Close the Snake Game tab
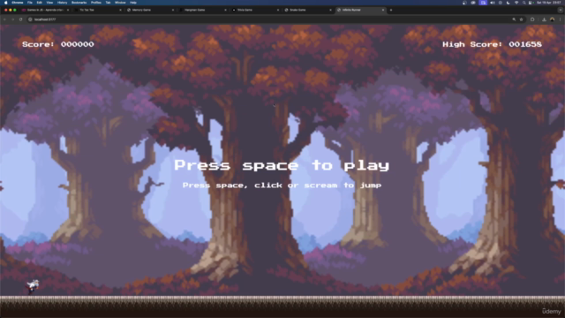This screenshot has width=565, height=318. click(x=330, y=10)
